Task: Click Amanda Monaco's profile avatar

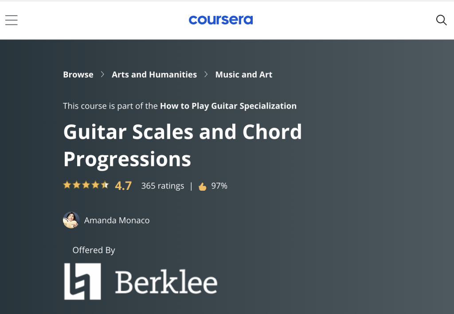Action: [71, 220]
